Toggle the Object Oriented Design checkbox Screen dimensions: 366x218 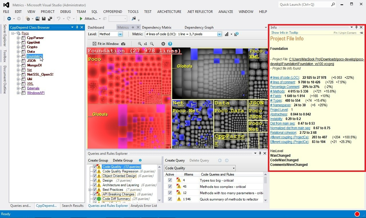point(95,176)
